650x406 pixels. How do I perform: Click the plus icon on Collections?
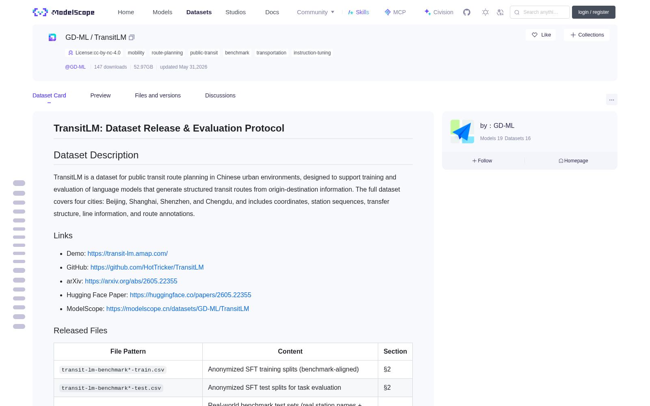573,35
